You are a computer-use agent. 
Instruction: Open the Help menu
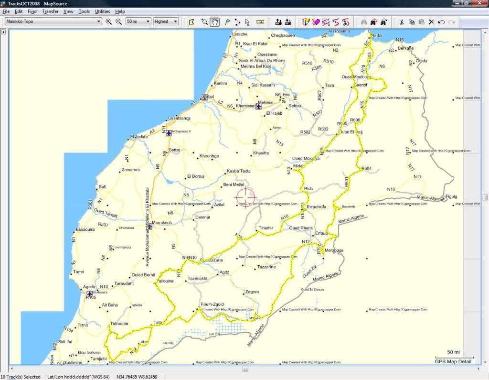click(120, 11)
